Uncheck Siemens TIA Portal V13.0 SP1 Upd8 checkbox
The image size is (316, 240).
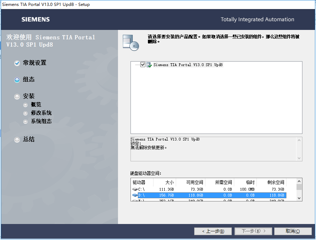pos(143,65)
